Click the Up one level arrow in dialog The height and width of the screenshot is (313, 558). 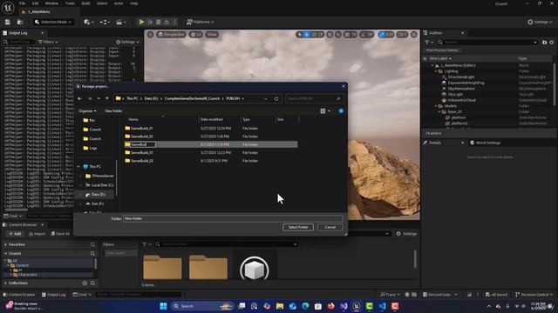coord(107,98)
